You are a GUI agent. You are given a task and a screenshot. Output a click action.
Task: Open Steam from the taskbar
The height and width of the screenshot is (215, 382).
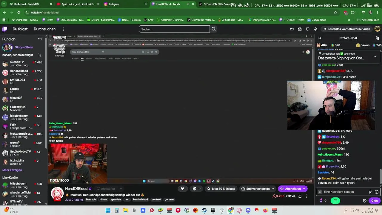(204, 210)
